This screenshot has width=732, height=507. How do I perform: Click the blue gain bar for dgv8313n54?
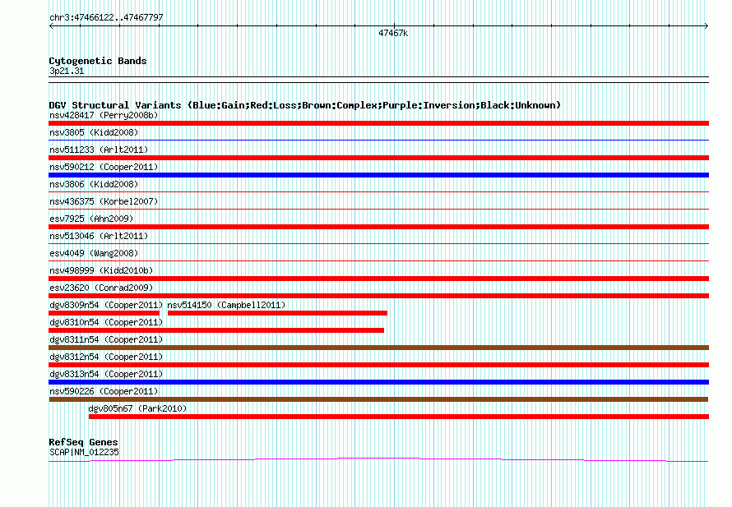(378, 382)
